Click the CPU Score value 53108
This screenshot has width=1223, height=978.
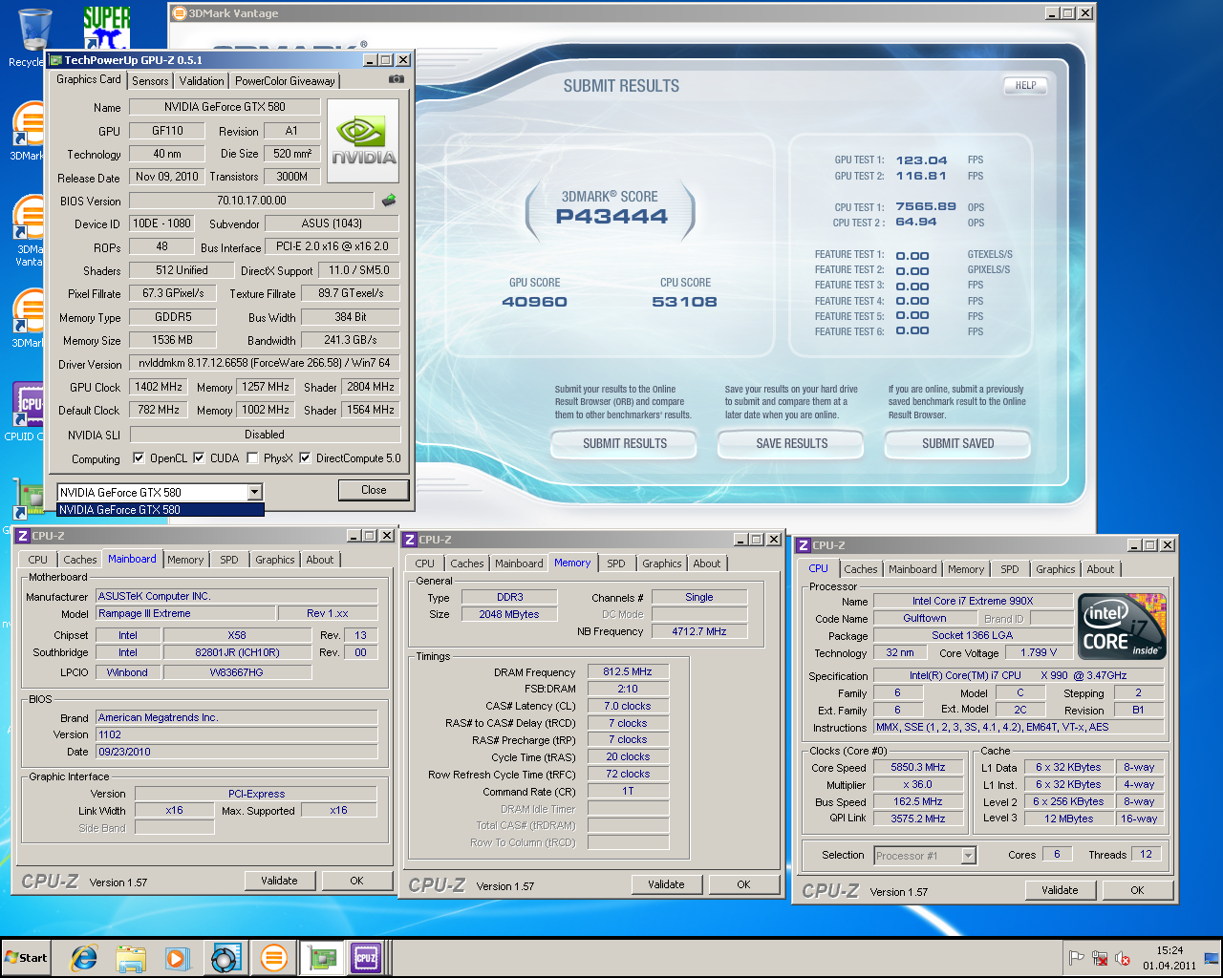point(684,302)
